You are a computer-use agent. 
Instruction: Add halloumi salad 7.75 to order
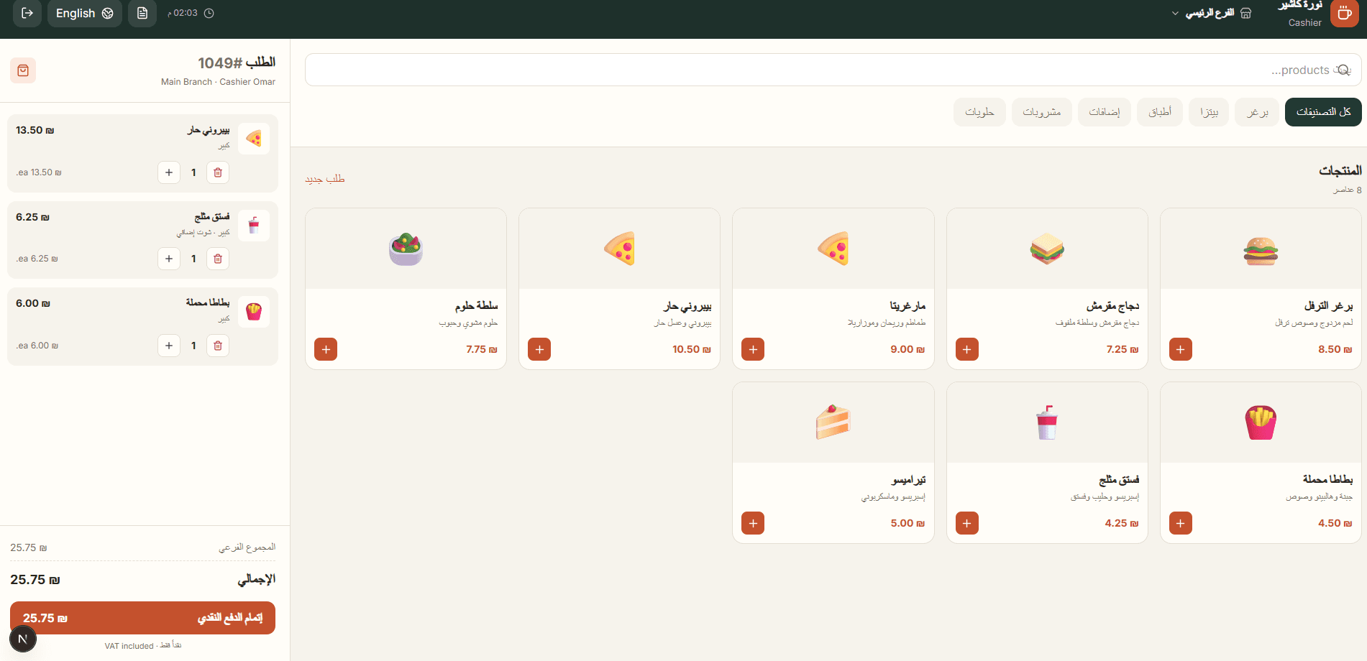pyautogui.click(x=326, y=349)
